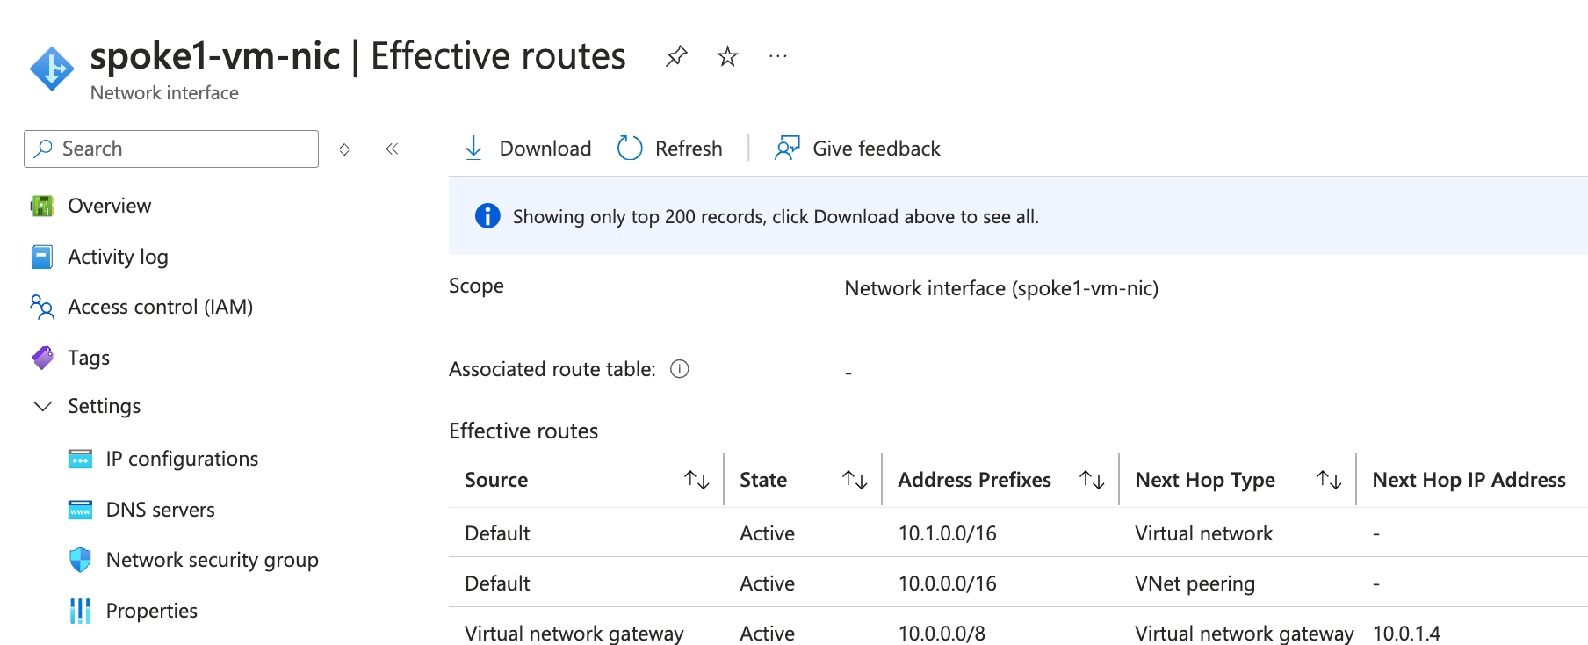Open the Tags section

(x=88, y=358)
